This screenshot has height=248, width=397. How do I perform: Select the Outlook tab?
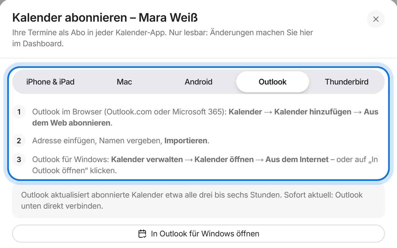pos(273,82)
